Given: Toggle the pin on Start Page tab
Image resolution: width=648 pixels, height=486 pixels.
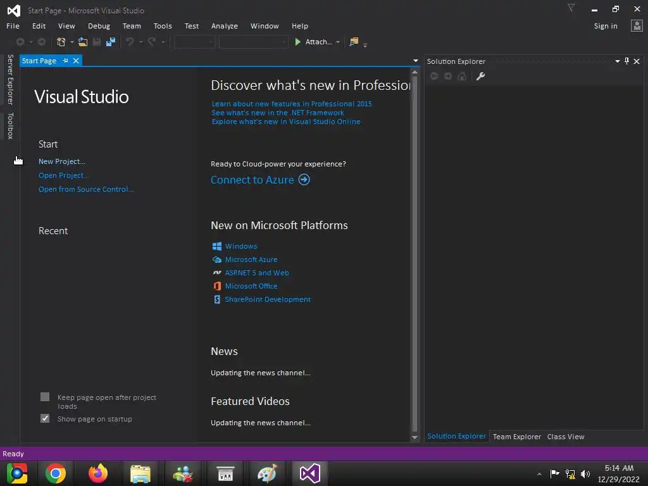Looking at the screenshot, I should click(65, 61).
